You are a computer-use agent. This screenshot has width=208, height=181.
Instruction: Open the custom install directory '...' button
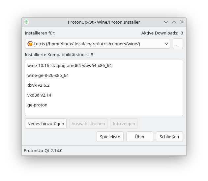coord(178,44)
